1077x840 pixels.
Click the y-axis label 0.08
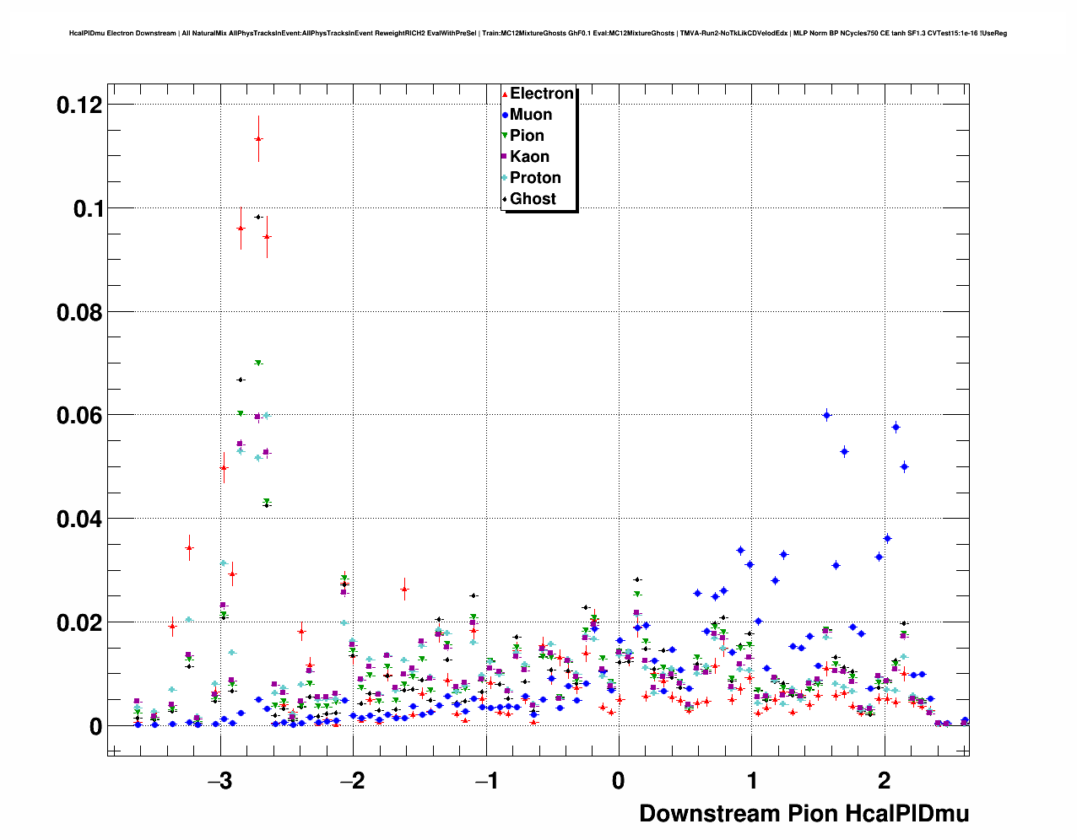[x=79, y=313]
